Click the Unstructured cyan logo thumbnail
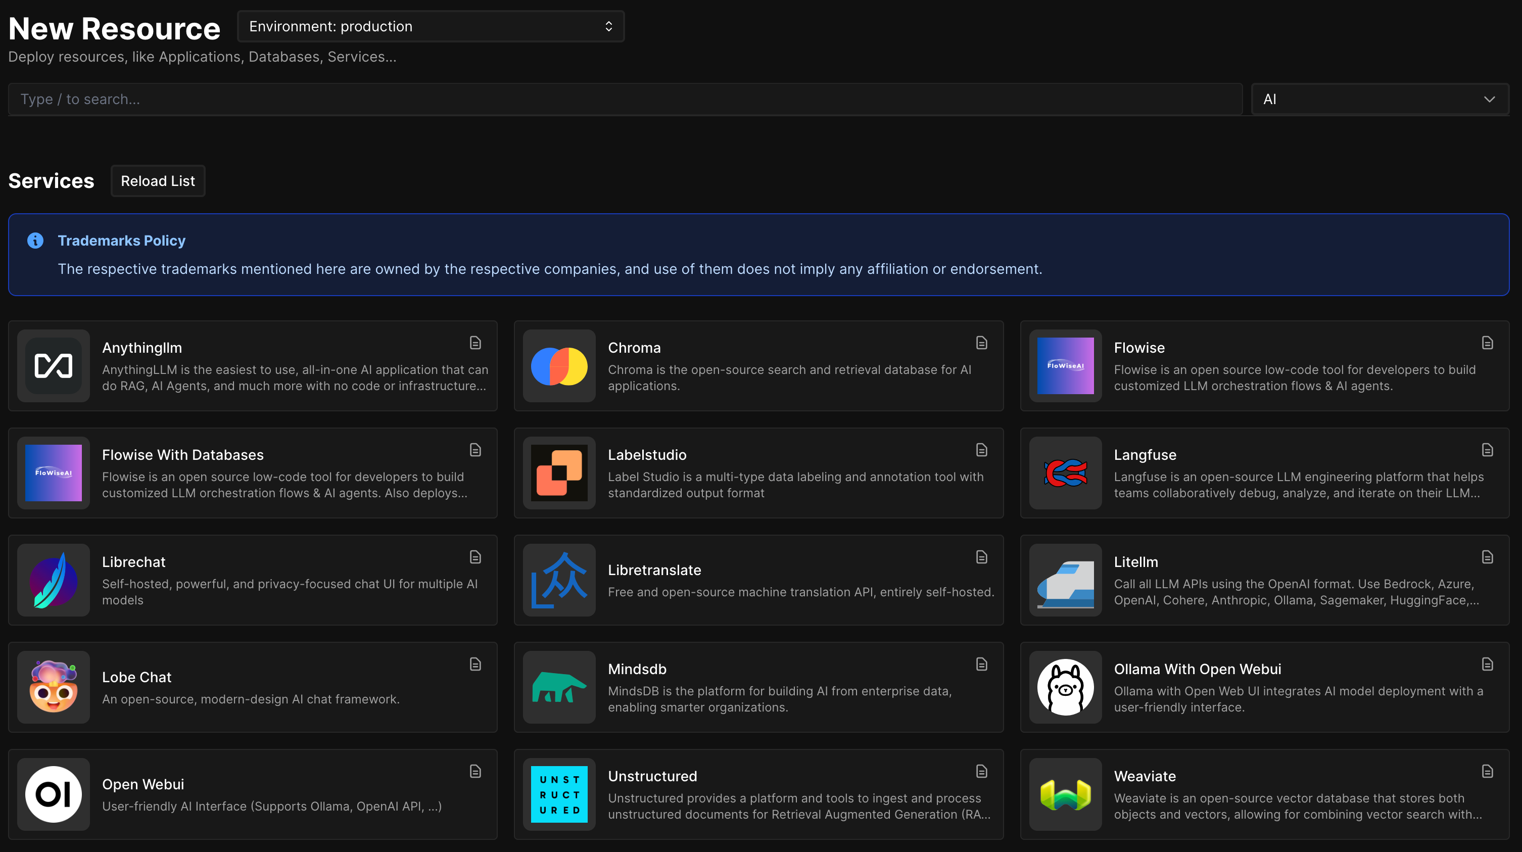This screenshot has height=852, width=1522. pos(559,794)
